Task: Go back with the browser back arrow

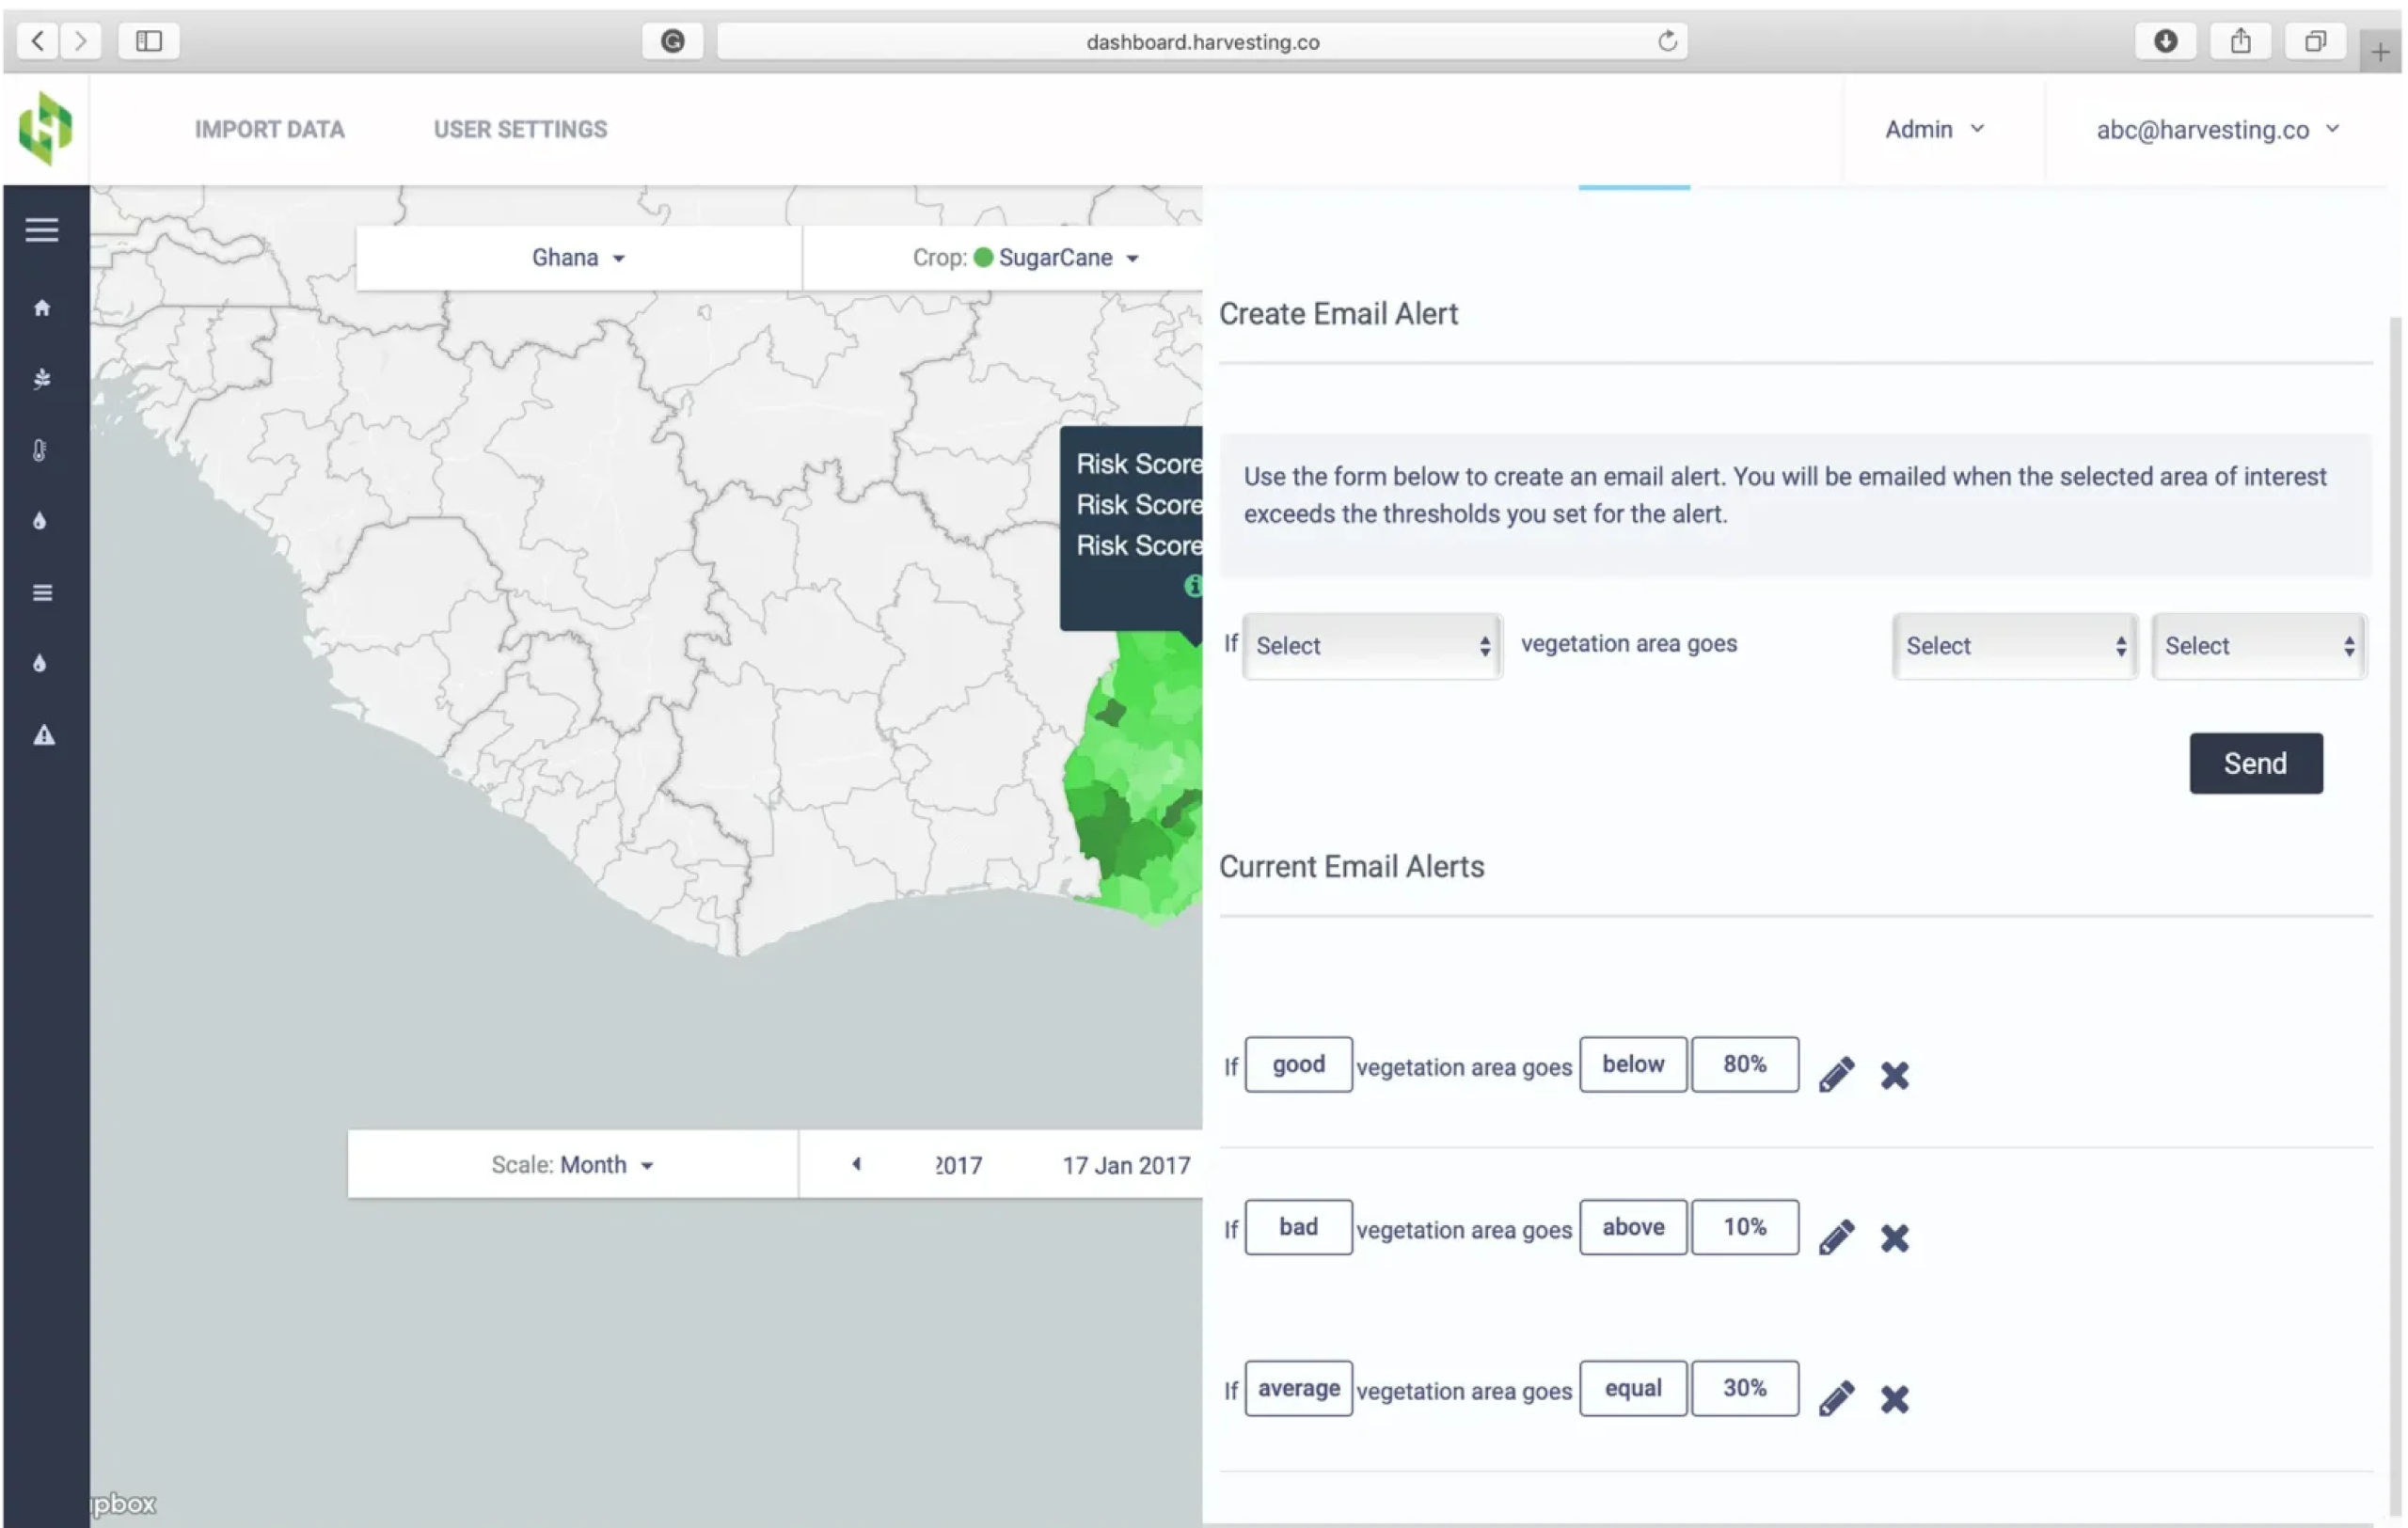Action: [38, 41]
